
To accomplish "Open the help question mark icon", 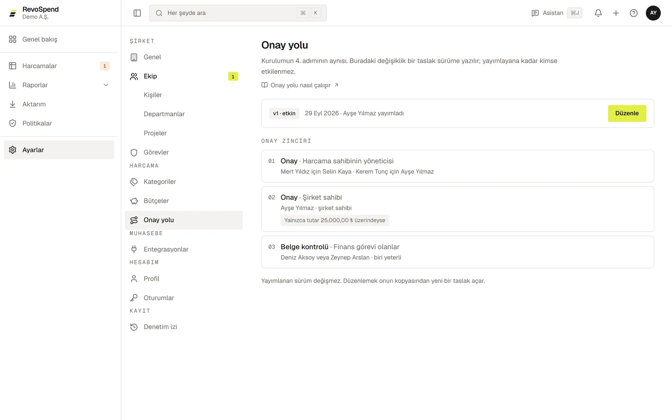I will click(x=634, y=13).
